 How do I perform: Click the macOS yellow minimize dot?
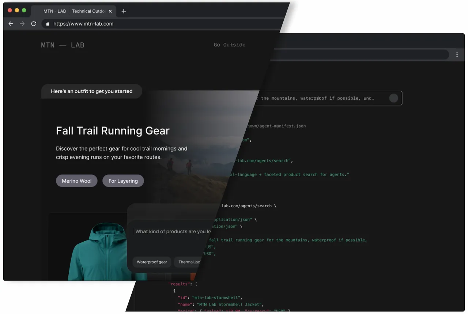pos(17,11)
